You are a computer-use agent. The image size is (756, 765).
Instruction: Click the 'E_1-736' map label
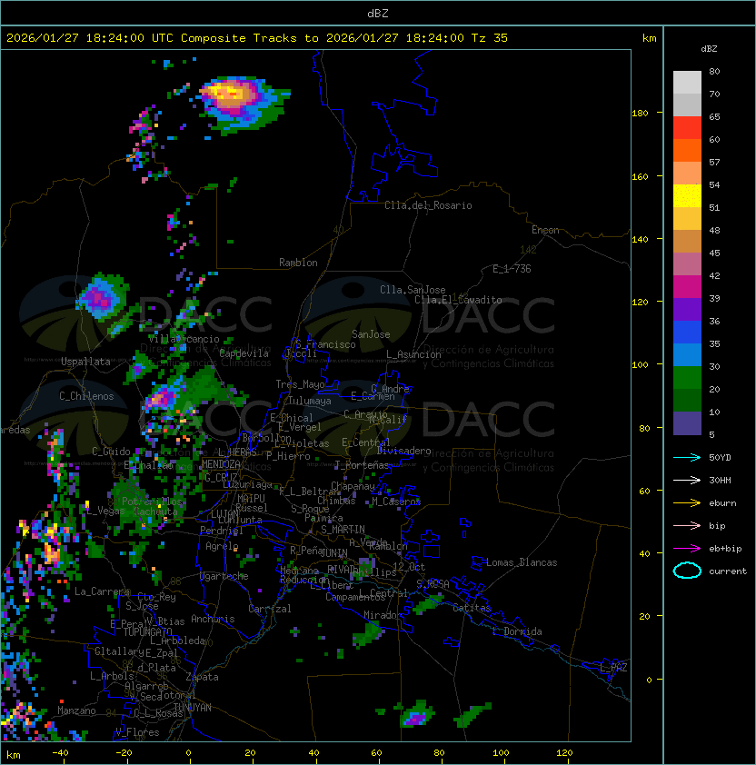(512, 269)
